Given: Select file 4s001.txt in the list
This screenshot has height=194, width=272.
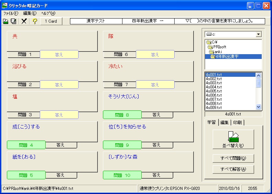Looking at the screenshot, I should (230, 75).
